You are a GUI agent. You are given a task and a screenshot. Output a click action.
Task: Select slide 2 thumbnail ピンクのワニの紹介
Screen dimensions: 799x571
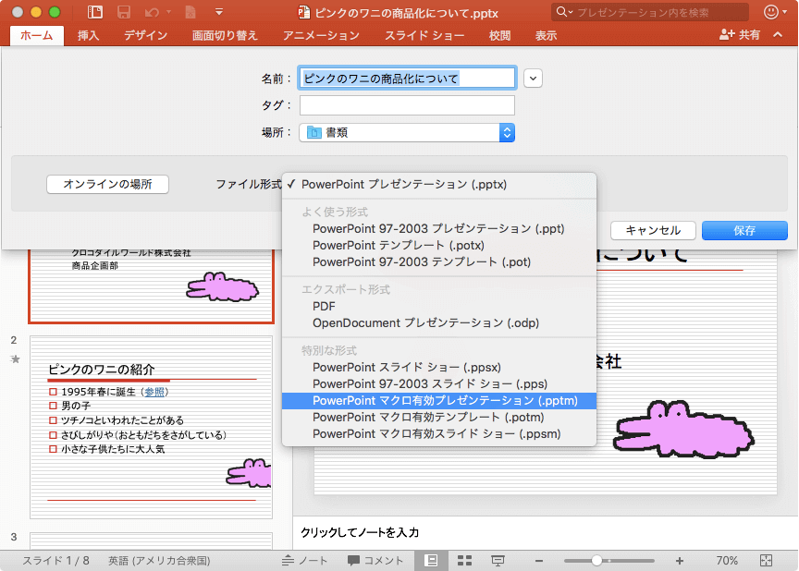click(151, 427)
